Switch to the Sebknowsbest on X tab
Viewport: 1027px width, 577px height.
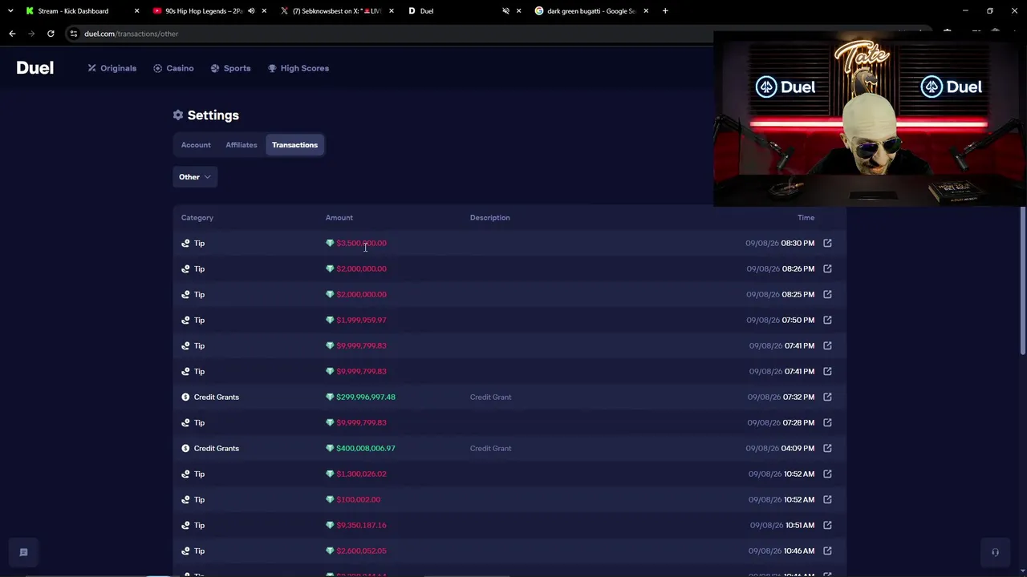pos(336,11)
